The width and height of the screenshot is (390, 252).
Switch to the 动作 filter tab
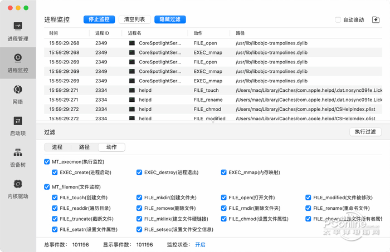(x=111, y=147)
